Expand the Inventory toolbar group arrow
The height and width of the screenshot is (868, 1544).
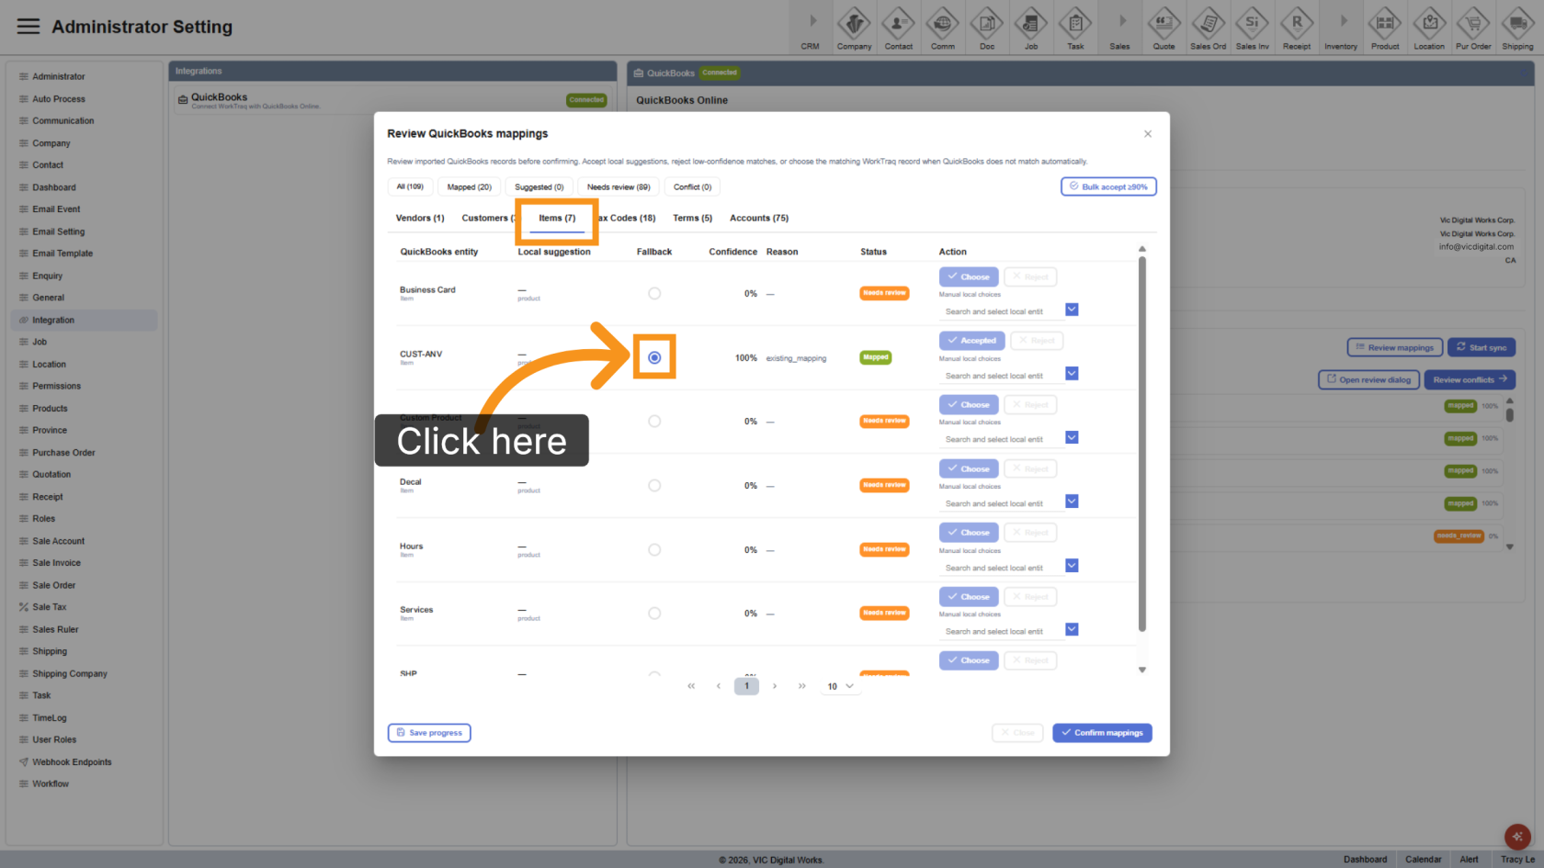(x=1344, y=20)
